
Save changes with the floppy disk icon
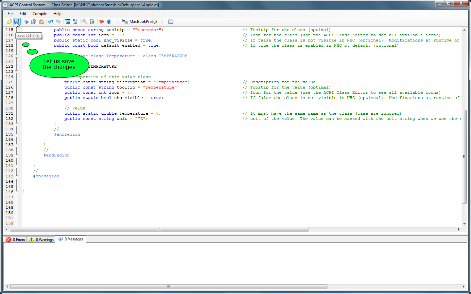click(17, 22)
